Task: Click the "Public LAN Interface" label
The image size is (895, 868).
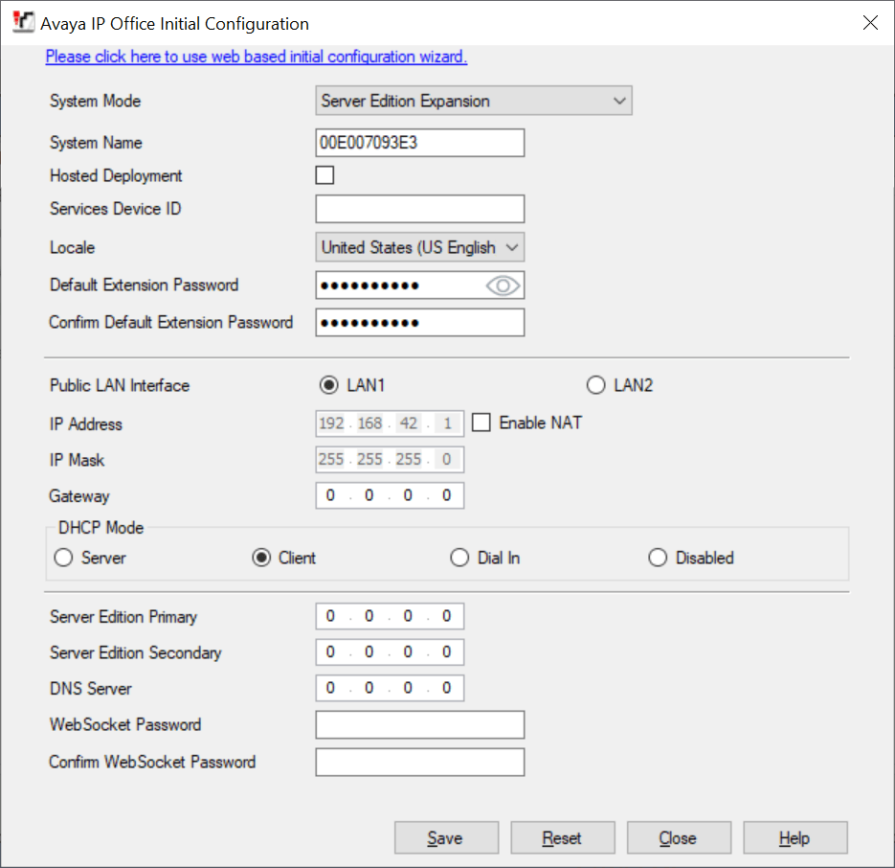Action: point(120,386)
